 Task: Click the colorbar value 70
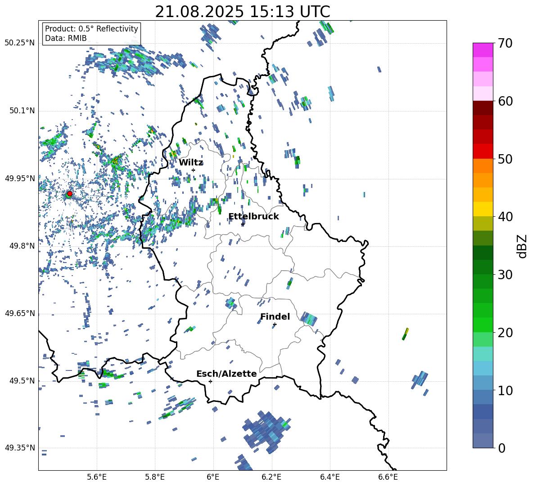(505, 44)
